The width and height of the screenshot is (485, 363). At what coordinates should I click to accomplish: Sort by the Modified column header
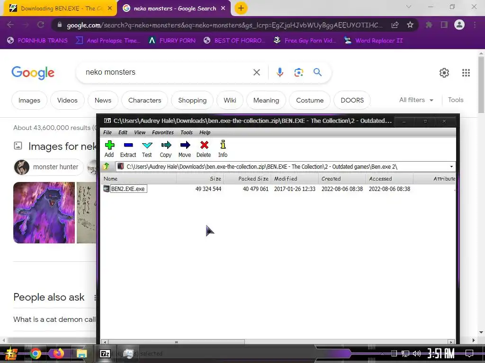(295, 179)
